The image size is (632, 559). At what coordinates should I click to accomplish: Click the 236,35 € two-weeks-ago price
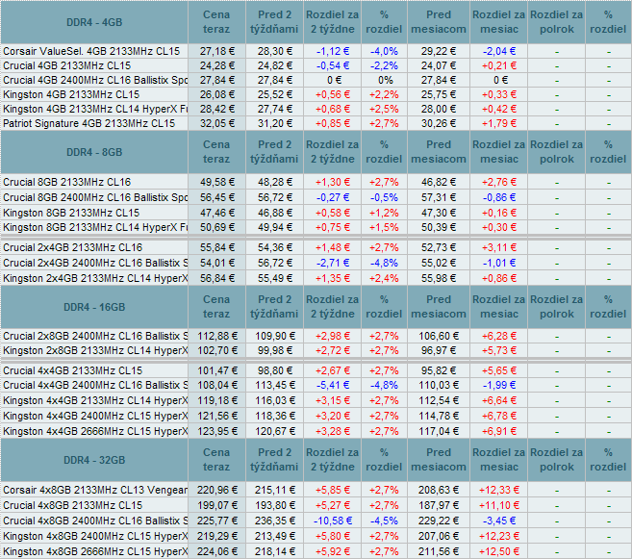point(275,521)
